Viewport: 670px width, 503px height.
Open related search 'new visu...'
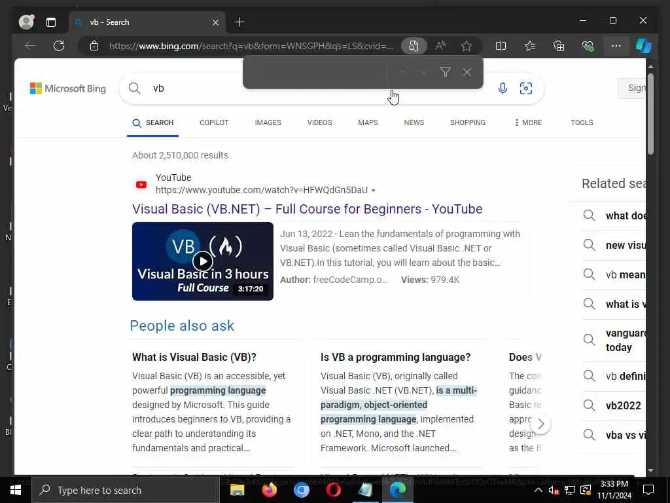click(614, 245)
